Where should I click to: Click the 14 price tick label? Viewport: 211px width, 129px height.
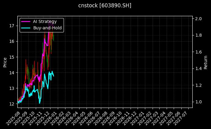pyautogui.click(x=12, y=72)
